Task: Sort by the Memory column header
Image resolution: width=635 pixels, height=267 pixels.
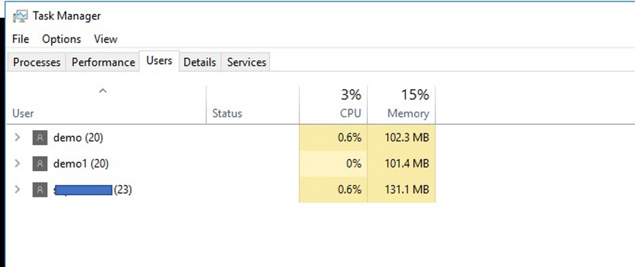Action: (x=401, y=104)
